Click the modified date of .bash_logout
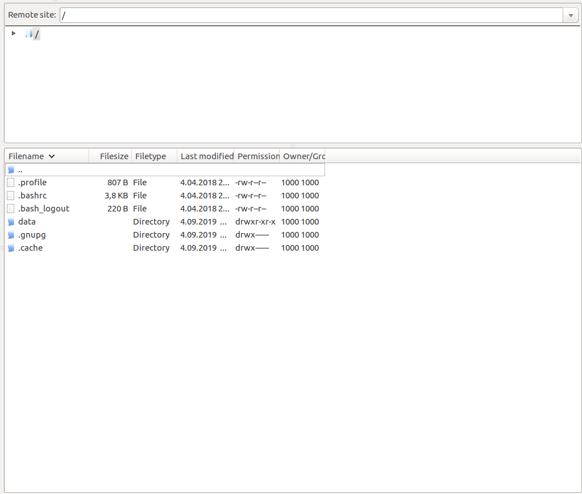The width and height of the screenshot is (582, 494). (205, 209)
